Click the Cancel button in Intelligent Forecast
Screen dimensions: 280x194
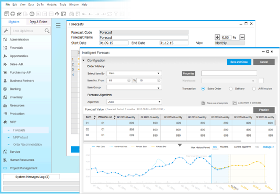tap(264, 62)
